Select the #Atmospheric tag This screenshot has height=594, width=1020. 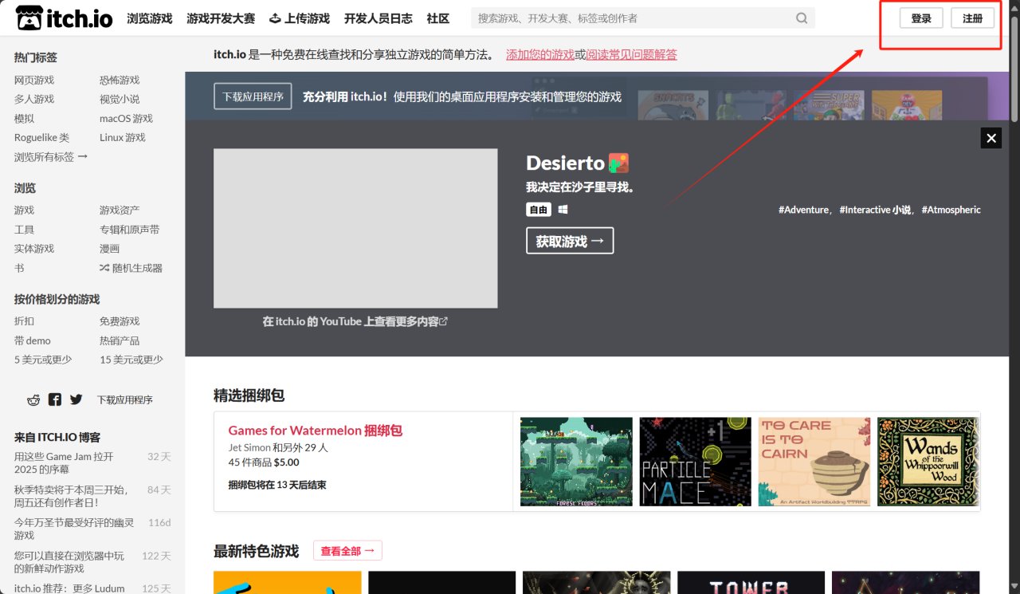pos(951,210)
